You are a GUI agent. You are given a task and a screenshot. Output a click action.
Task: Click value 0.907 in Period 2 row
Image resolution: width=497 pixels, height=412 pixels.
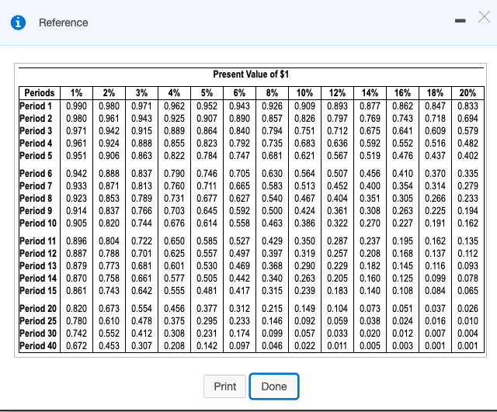tap(207, 118)
